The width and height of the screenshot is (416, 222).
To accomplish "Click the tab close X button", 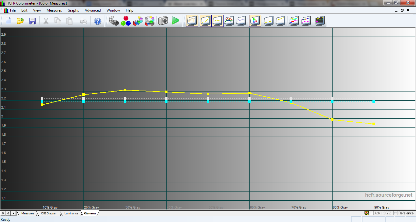I will (3, 213).
